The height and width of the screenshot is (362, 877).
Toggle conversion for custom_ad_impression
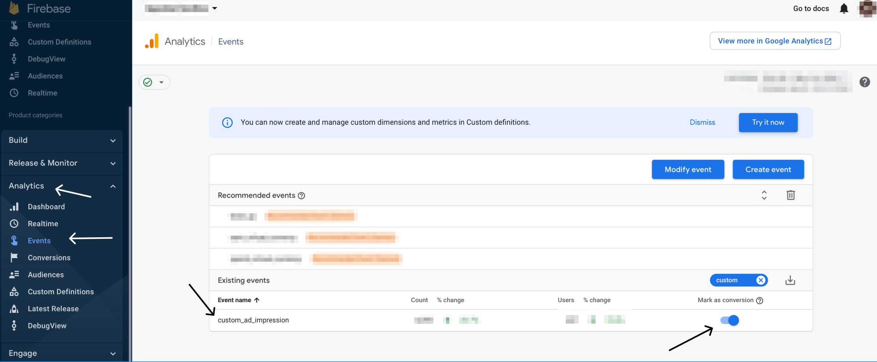[729, 320]
